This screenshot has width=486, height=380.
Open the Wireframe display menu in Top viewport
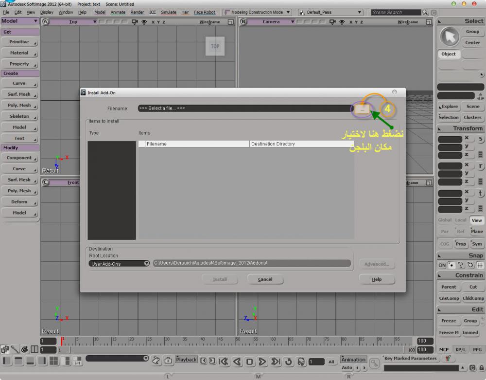(209, 22)
